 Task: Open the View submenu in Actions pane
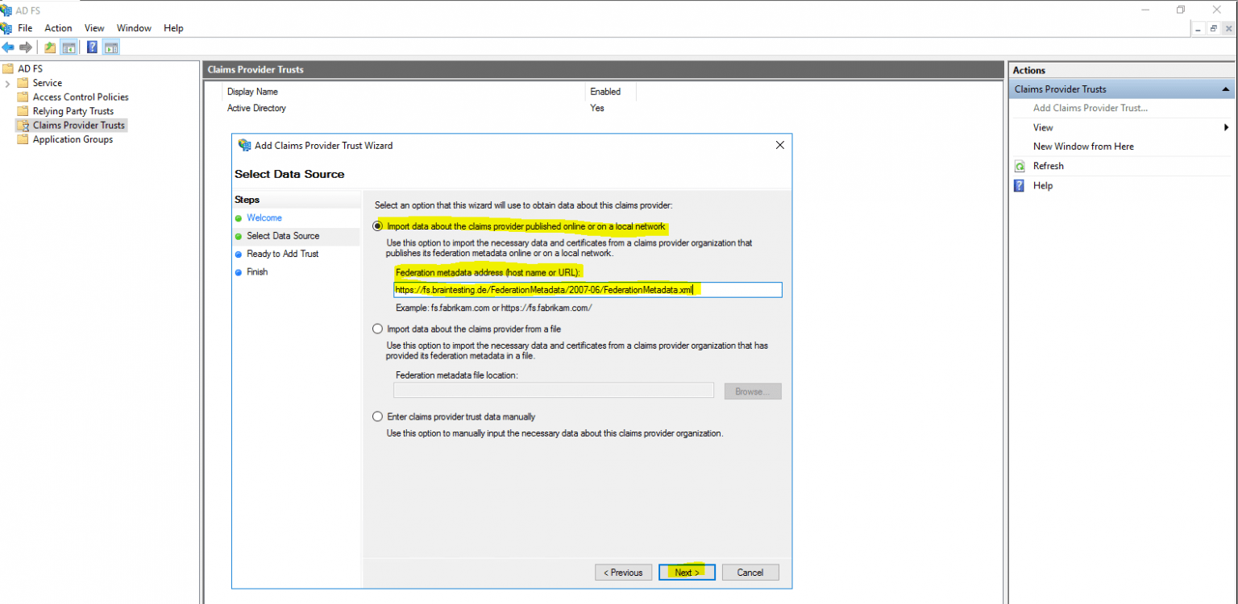pyautogui.click(x=1042, y=127)
